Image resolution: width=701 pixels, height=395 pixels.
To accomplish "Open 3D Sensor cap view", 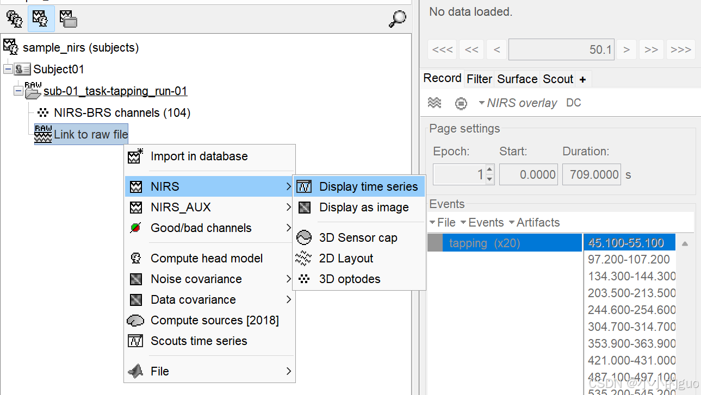I will [x=358, y=238].
